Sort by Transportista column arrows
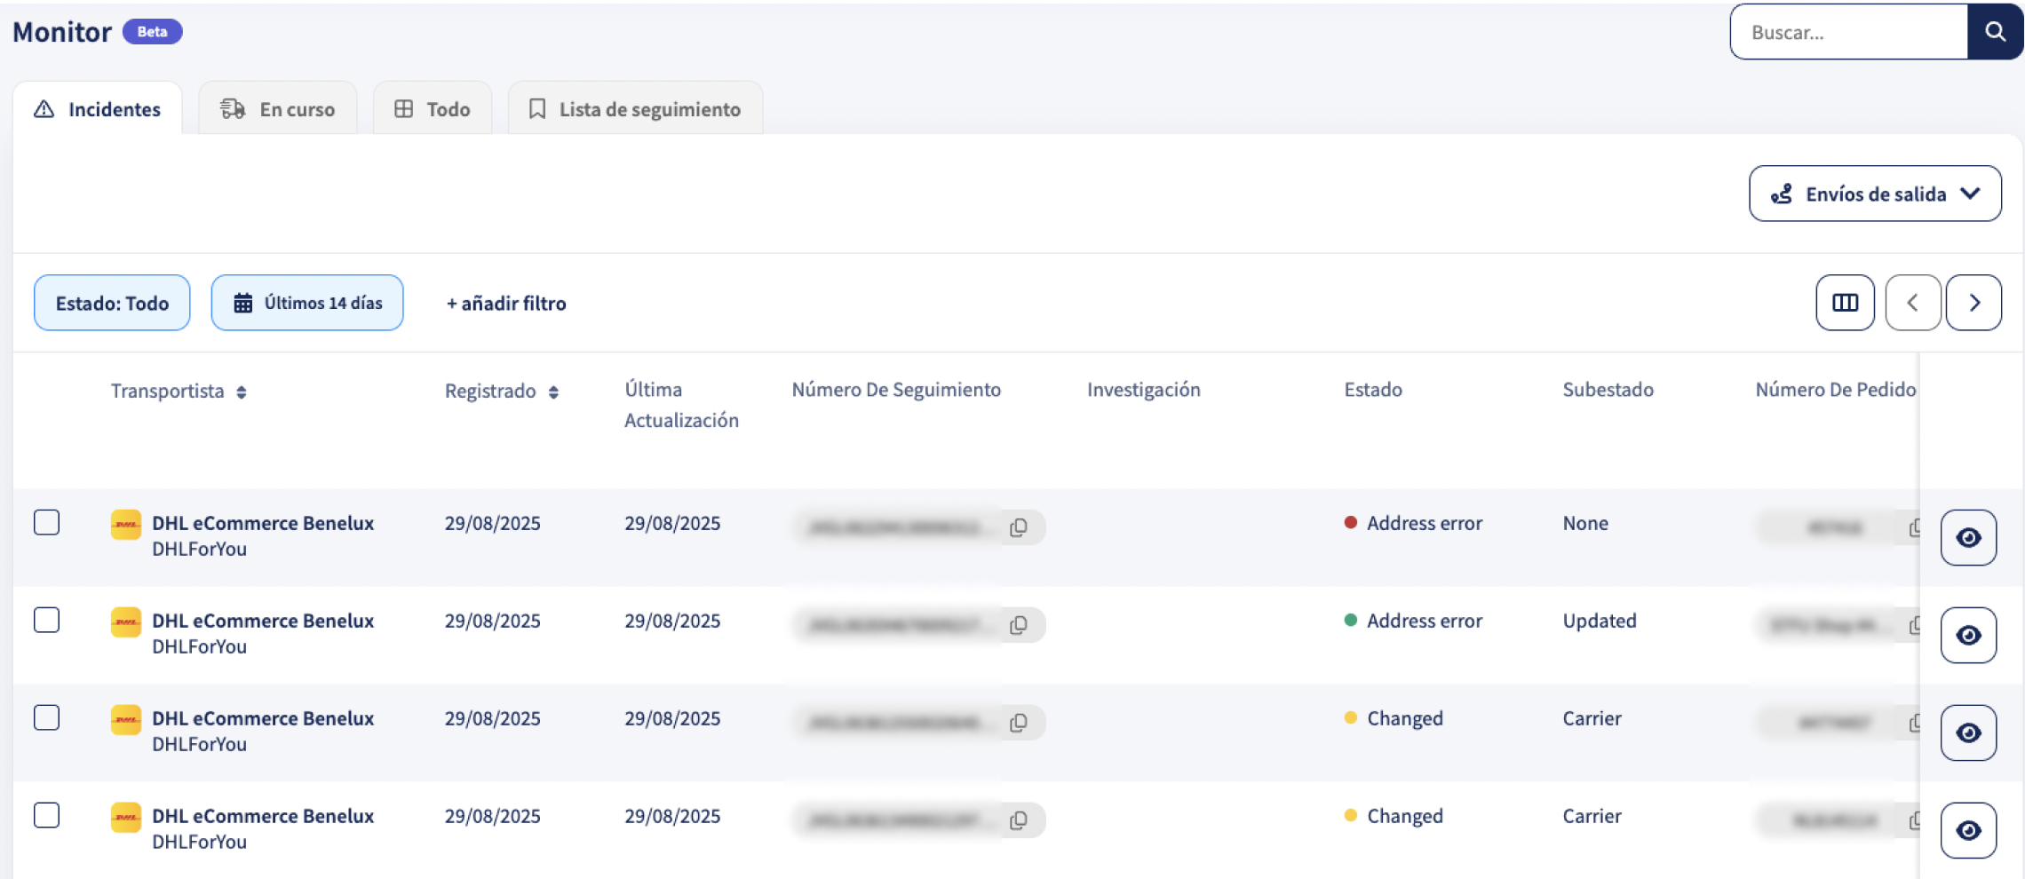 (242, 392)
